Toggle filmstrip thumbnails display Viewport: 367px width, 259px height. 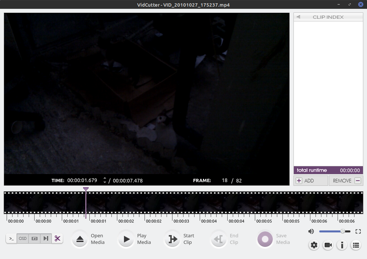click(x=34, y=238)
